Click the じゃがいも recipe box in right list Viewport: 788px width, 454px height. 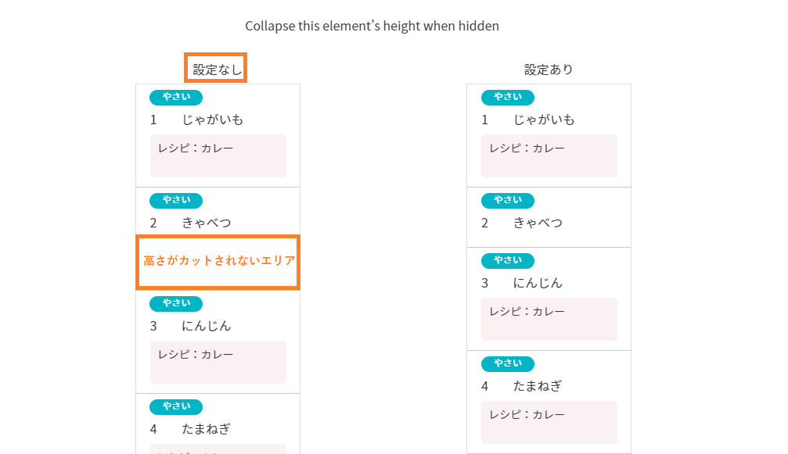549,156
